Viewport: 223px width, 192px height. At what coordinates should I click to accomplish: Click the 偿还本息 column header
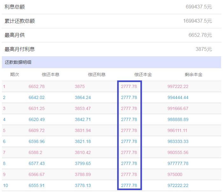51,75
